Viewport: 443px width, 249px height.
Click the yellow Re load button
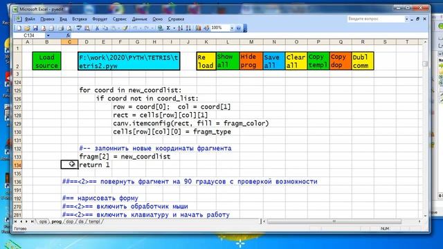(206, 61)
